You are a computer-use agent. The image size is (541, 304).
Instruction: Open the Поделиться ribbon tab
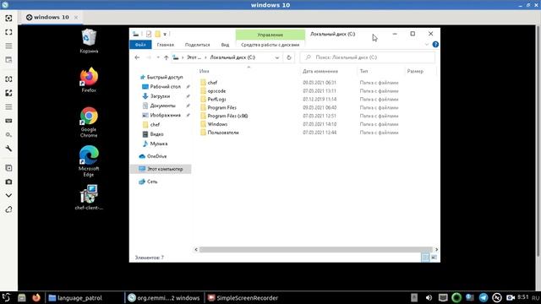197,45
